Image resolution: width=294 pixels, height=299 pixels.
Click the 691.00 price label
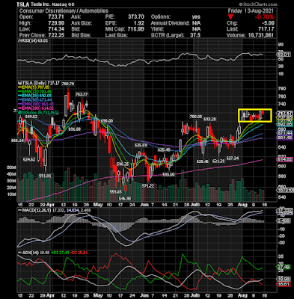[x=74, y=129]
